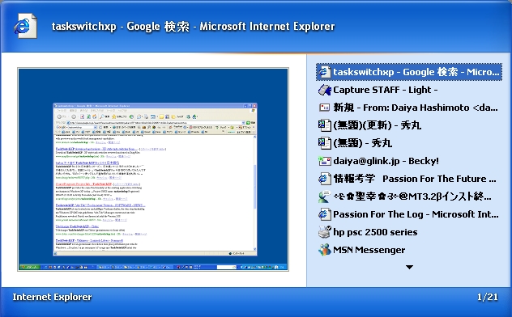
Task: Click the IE icon next to 情報考学
Action: point(324,179)
